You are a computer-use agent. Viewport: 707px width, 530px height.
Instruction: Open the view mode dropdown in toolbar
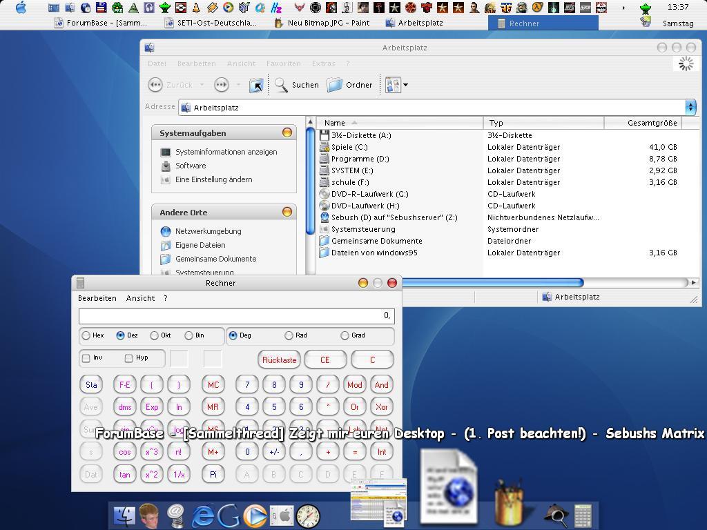pos(405,85)
